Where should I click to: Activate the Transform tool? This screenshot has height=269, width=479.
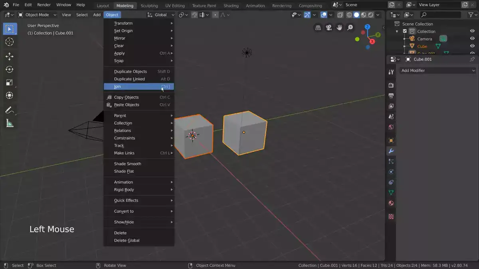tap(10, 96)
